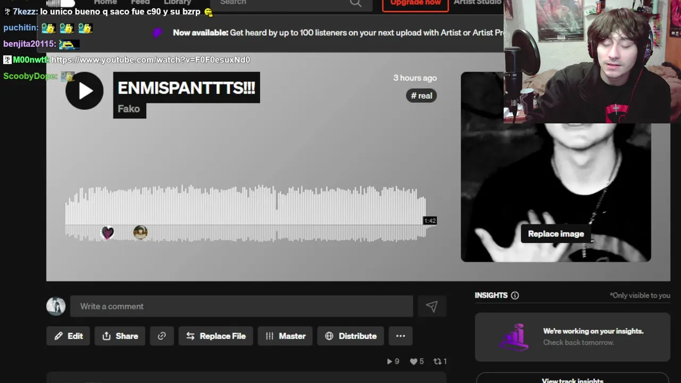681x383 pixels.
Task: Click the '3 hours ago' timestamp
Action: [x=415, y=78]
